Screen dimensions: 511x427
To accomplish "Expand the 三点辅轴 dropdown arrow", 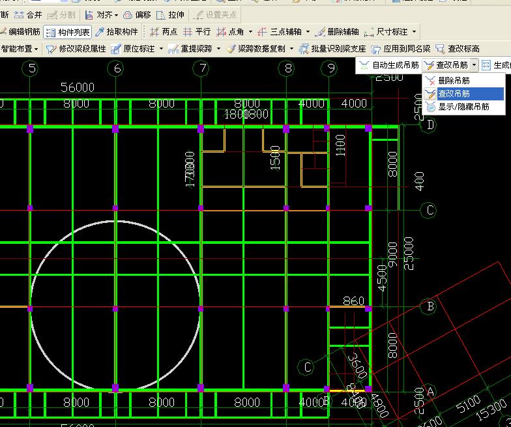I will coord(308,32).
